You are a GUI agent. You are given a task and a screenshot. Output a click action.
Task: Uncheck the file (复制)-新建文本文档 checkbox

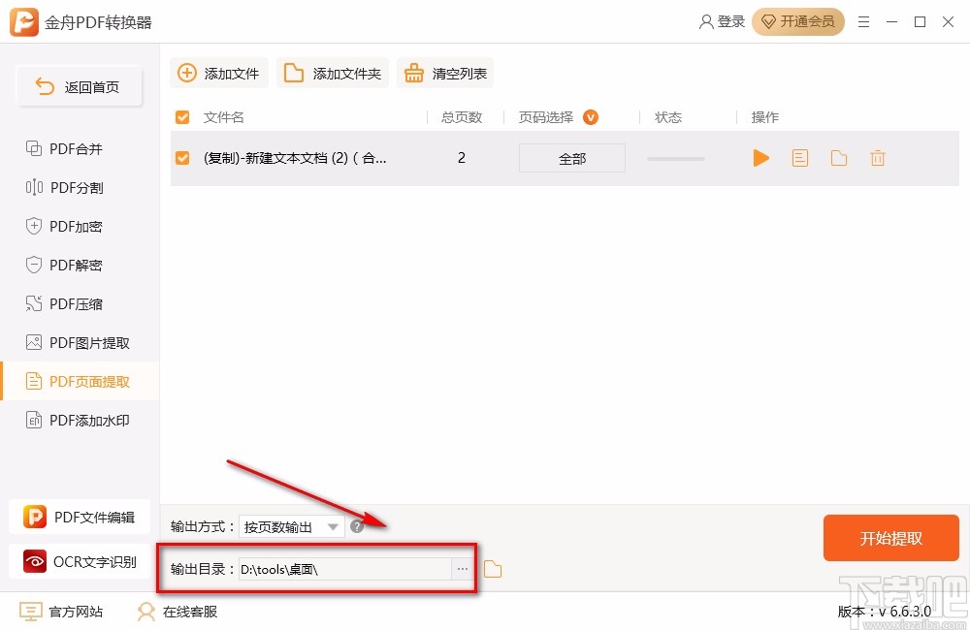[182, 157]
